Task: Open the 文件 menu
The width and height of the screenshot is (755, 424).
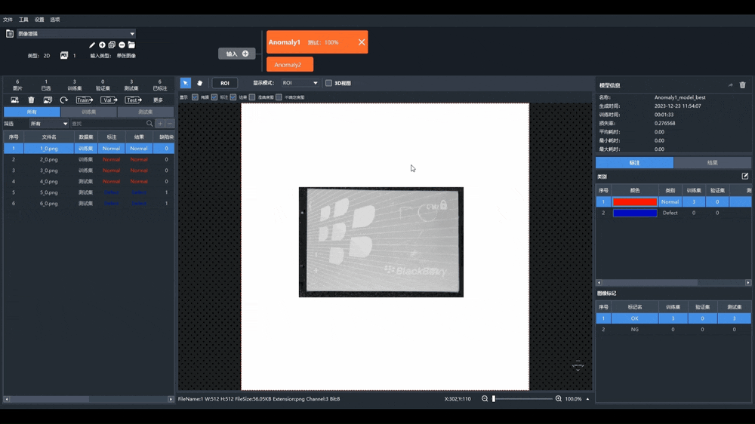Action: 8,20
